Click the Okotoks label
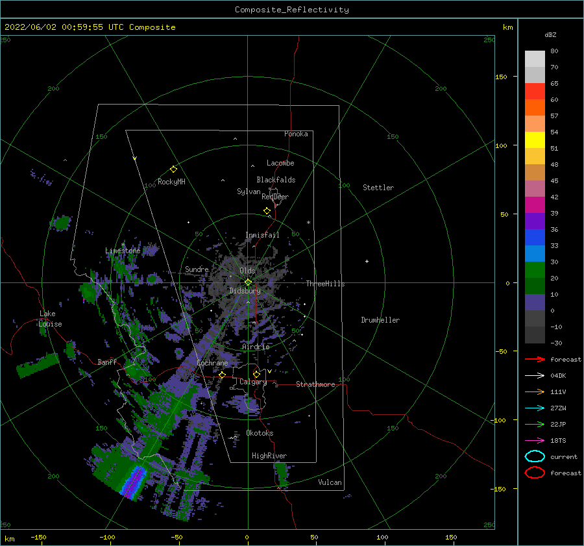The width and height of the screenshot is (584, 546). click(x=260, y=433)
